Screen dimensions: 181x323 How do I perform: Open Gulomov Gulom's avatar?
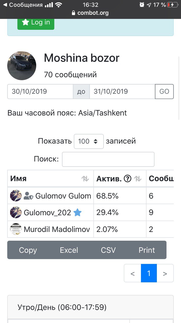[16, 196]
